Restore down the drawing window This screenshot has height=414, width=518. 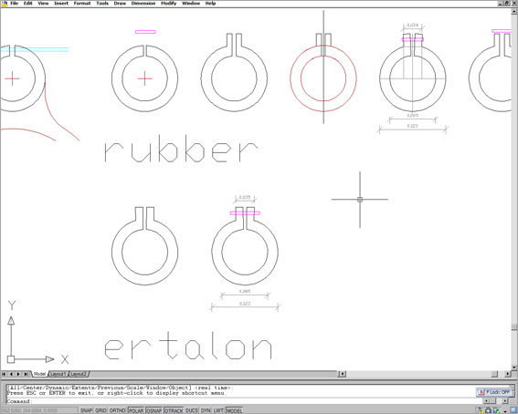[508, 4]
